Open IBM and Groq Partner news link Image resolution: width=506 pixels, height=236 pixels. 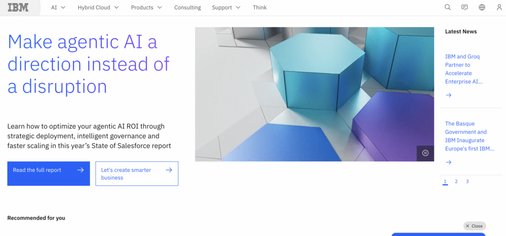[x=464, y=69]
